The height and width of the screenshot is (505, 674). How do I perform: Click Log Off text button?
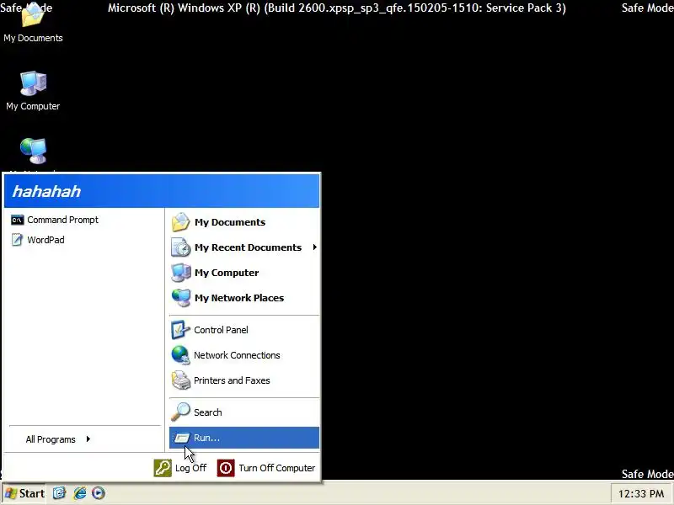pyautogui.click(x=191, y=468)
